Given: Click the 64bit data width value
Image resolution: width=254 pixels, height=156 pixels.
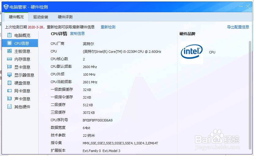Looking at the screenshot, I should (87, 128).
